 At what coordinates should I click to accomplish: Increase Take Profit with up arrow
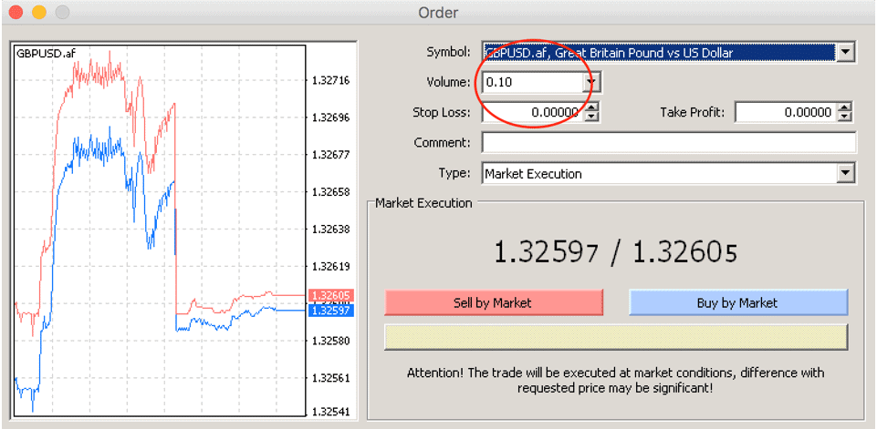[x=845, y=107]
